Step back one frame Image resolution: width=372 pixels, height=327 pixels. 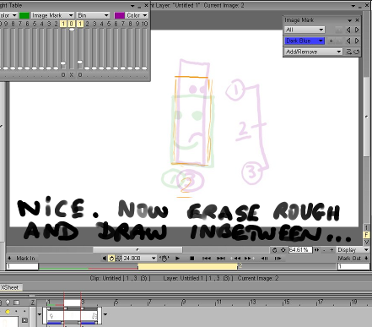(x=264, y=258)
